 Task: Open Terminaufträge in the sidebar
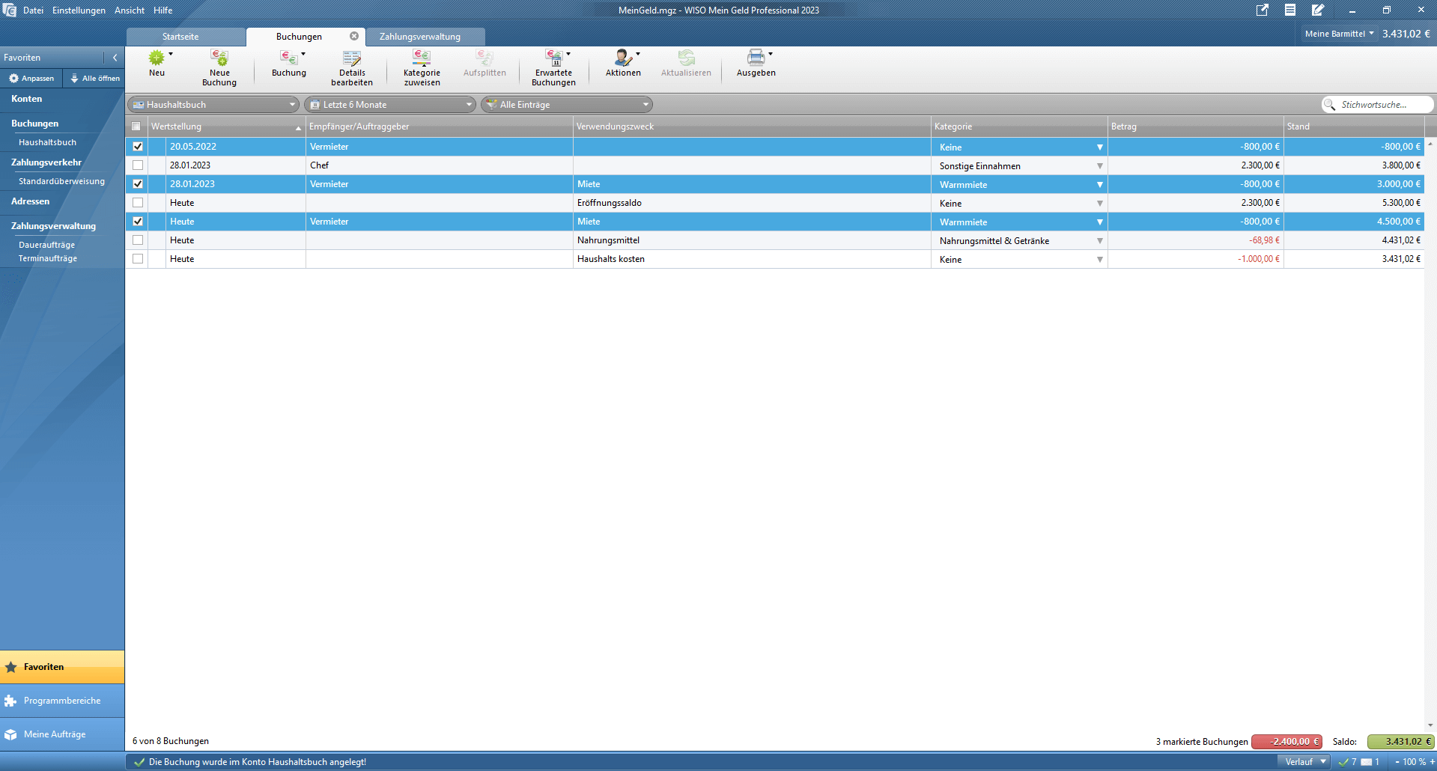coord(48,258)
